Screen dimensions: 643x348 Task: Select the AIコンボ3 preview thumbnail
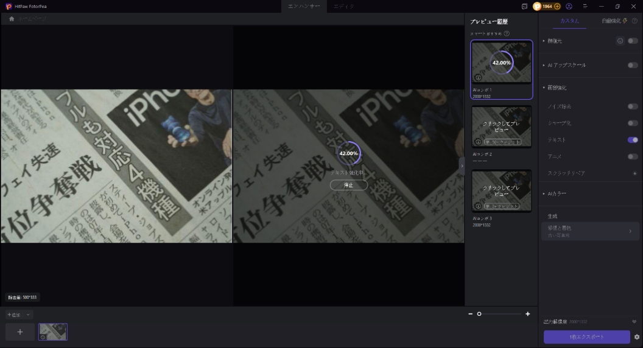502,191
